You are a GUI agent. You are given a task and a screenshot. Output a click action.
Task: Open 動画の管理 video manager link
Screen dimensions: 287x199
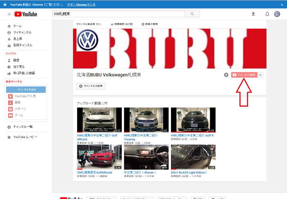(x=150, y=24)
